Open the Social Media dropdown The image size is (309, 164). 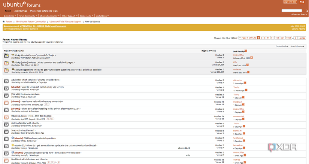click(86, 16)
